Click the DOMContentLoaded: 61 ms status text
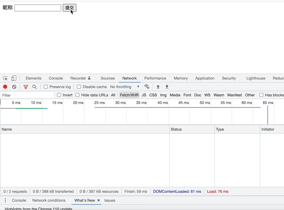 point(177,192)
